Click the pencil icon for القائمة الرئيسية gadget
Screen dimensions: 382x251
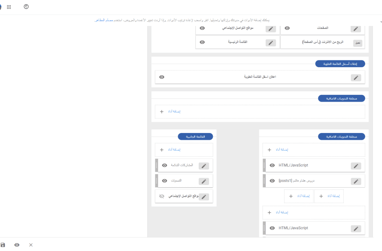coord(270,42)
